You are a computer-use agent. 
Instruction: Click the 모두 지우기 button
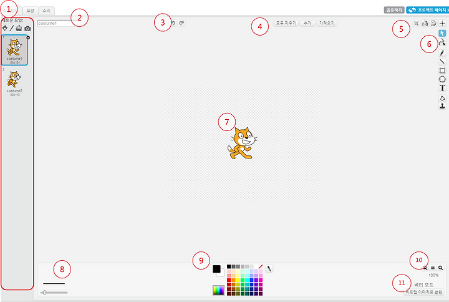286,23
